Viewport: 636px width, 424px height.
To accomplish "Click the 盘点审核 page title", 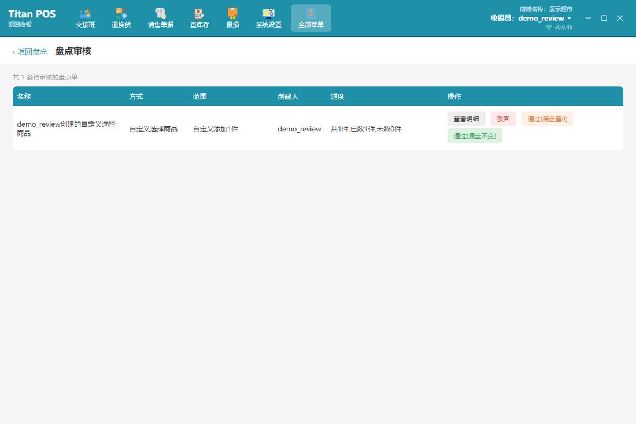I will (x=73, y=51).
